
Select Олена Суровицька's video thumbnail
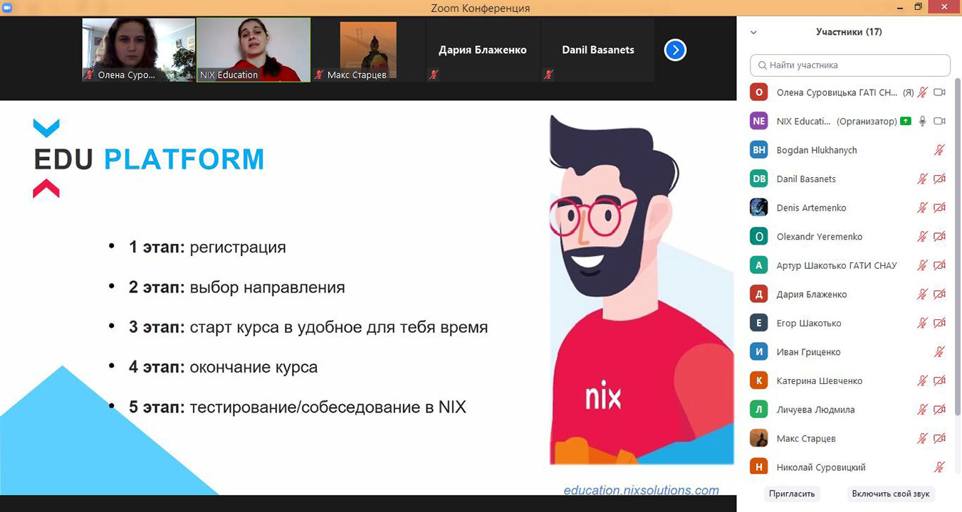139,50
